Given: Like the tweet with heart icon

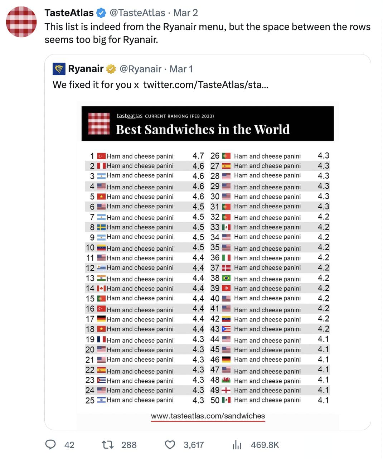Looking at the screenshot, I should 170,445.
